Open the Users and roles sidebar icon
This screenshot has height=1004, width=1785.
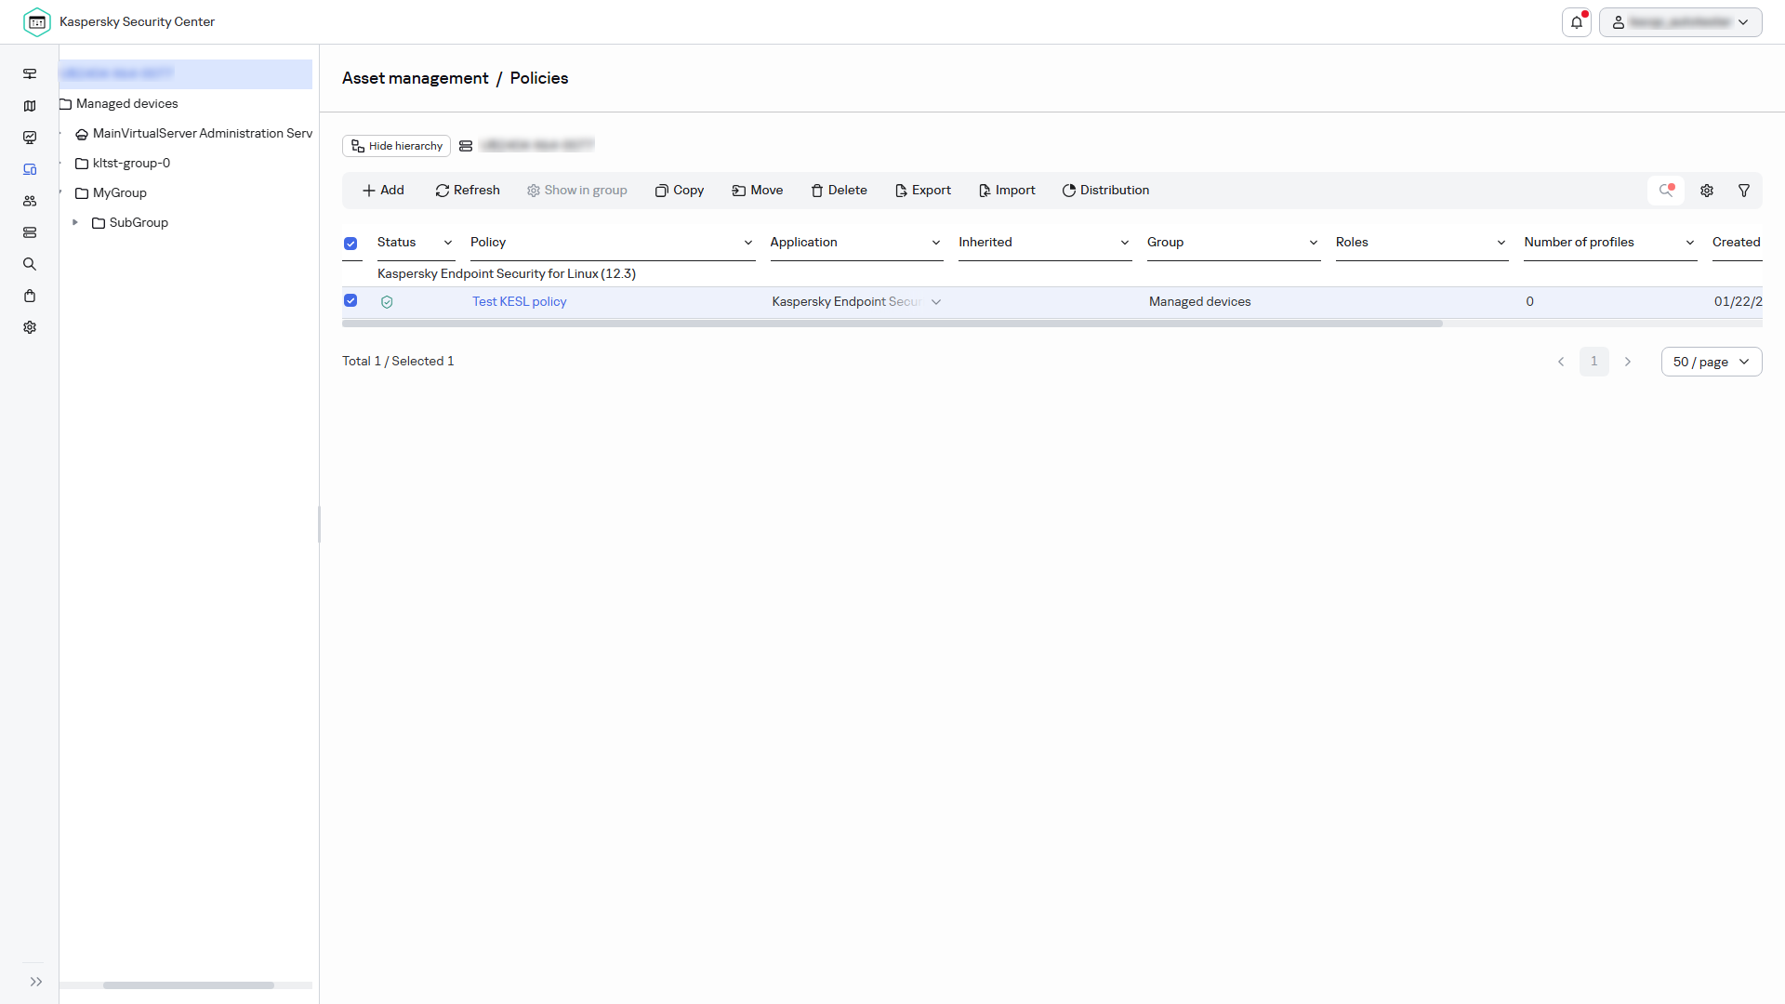click(30, 201)
